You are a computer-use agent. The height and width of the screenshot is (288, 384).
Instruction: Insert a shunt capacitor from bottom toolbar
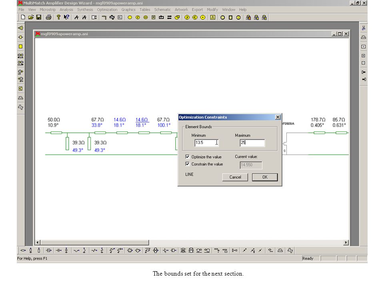[66, 250]
